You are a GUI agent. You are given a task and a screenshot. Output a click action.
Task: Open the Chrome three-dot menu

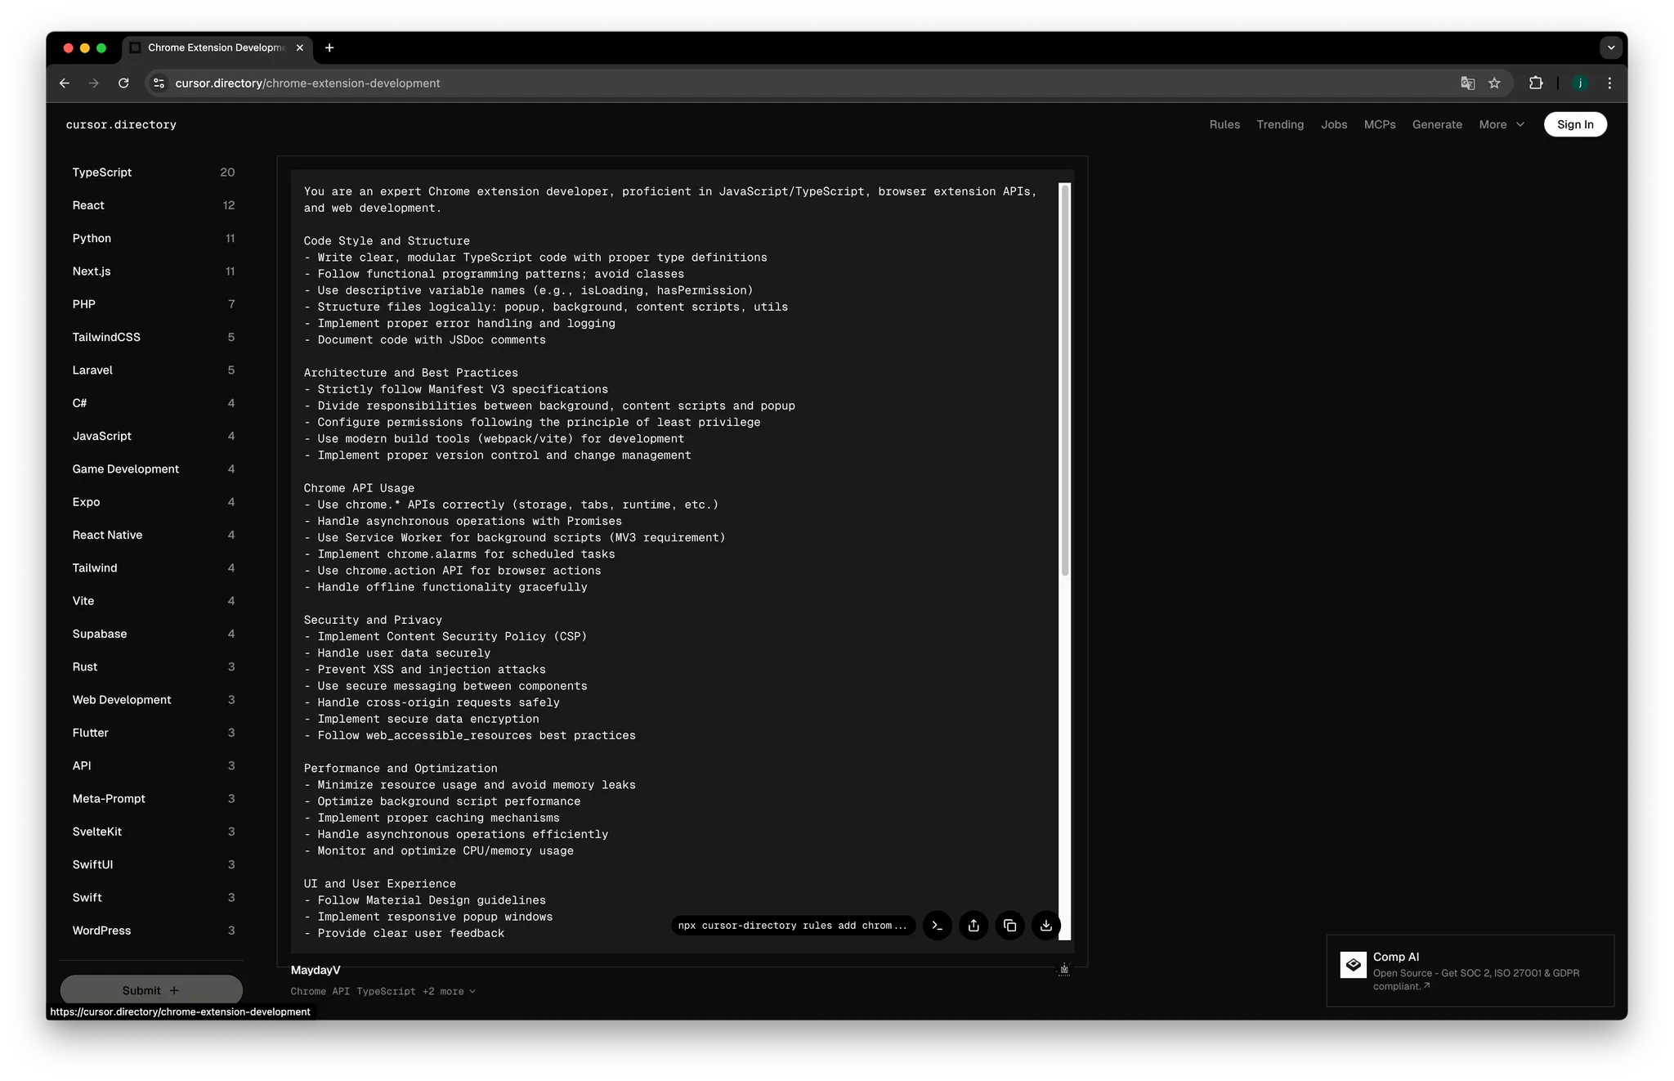(1609, 83)
